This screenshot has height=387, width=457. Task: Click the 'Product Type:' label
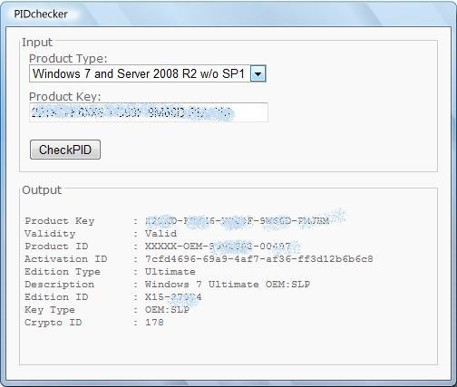68,58
